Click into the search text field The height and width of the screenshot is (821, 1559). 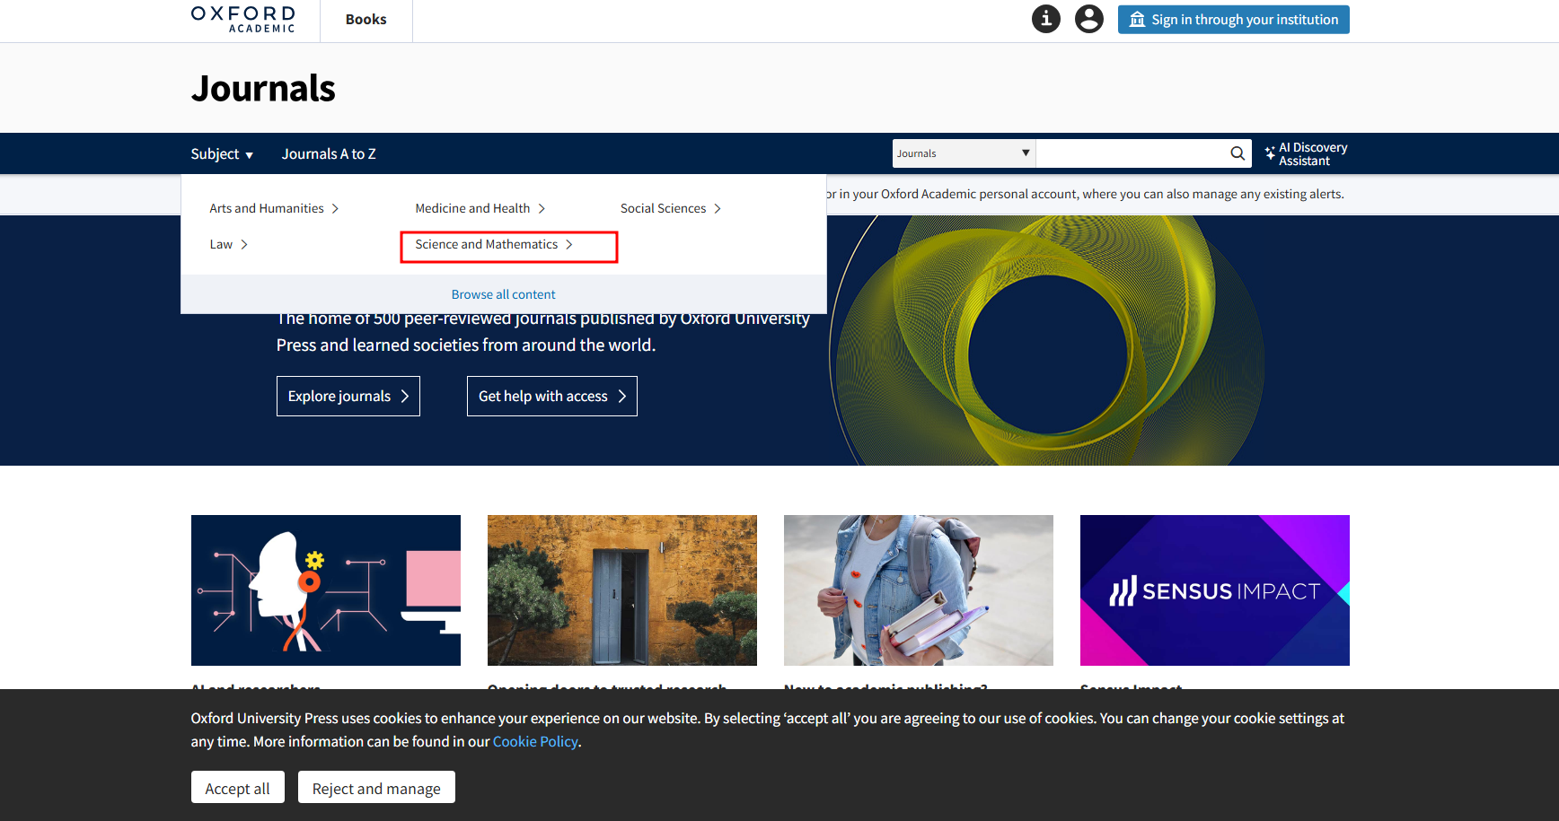tap(1130, 153)
